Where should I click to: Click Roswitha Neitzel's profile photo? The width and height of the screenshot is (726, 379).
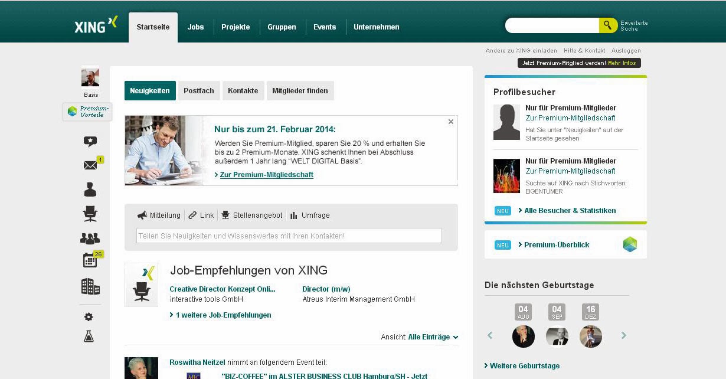coord(141,368)
